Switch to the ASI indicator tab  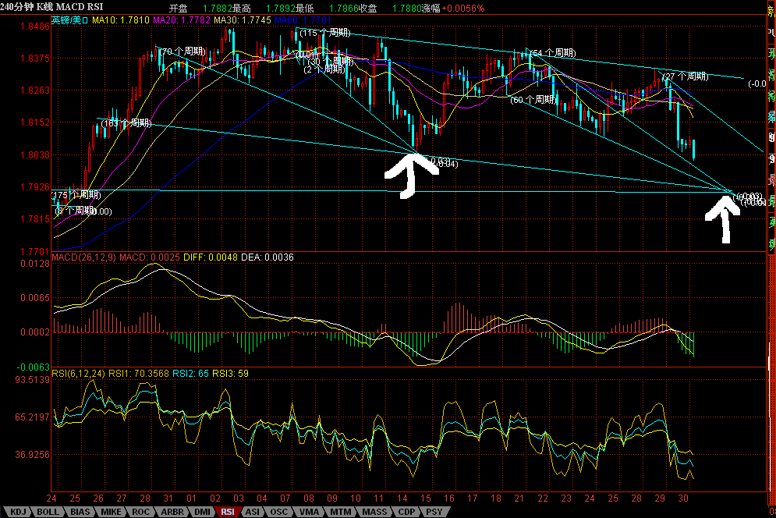(x=253, y=512)
